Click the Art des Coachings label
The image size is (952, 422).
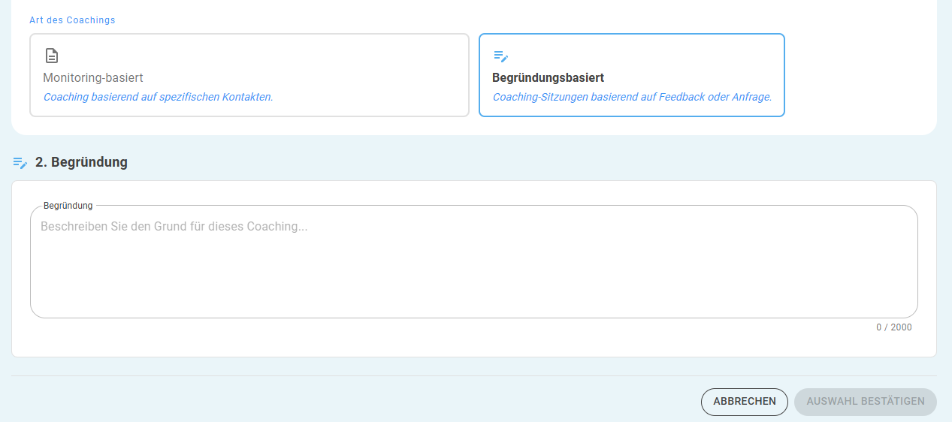click(x=73, y=20)
